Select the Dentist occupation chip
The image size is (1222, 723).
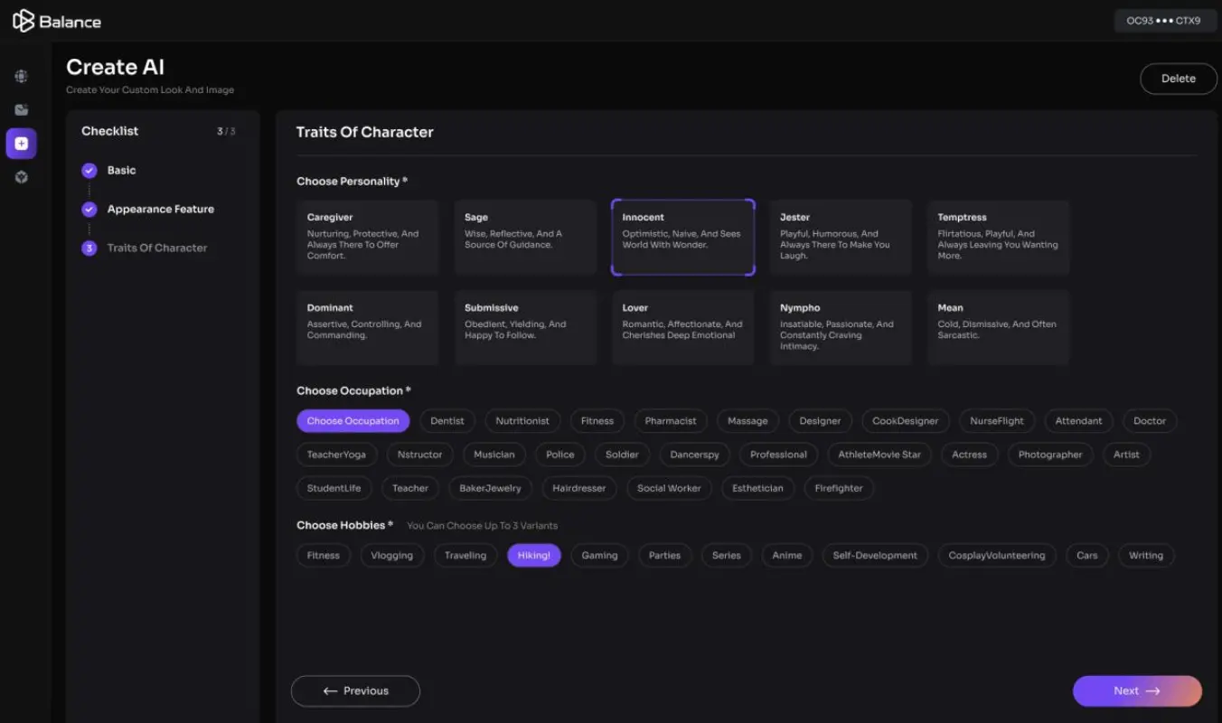click(x=446, y=420)
